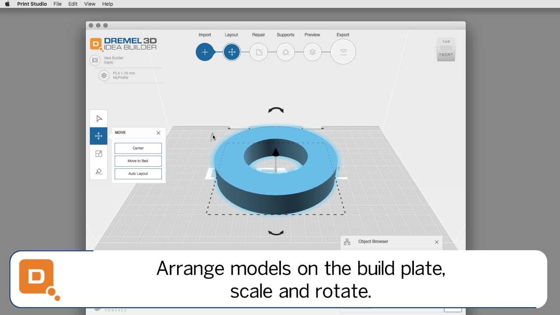Click the Dremel logo icon
Image resolution: width=560 pixels, height=315 pixels.
[96, 44]
